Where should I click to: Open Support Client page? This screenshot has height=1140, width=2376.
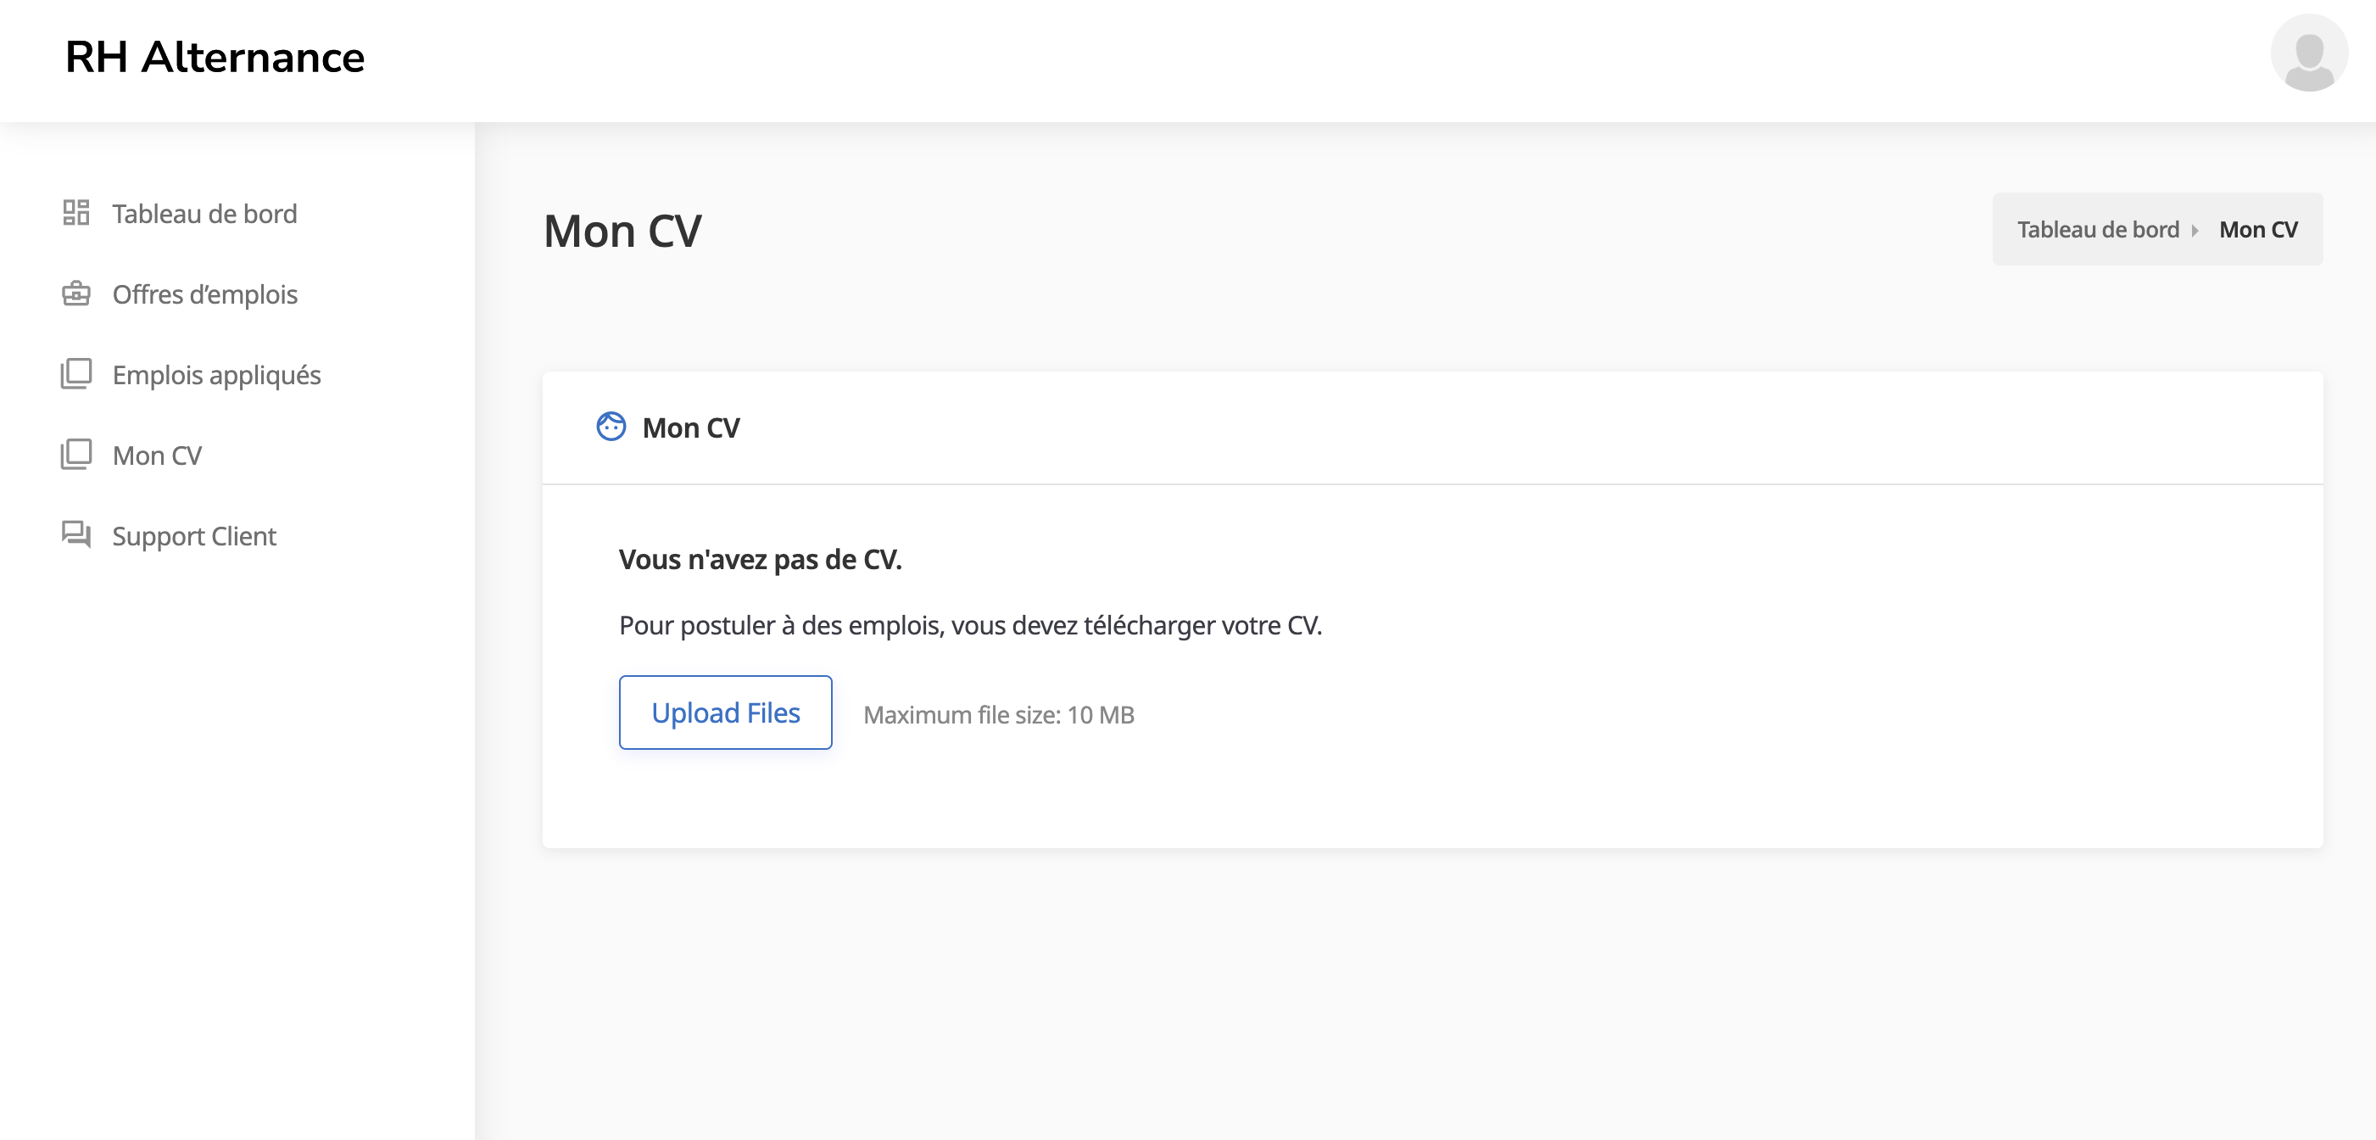(x=193, y=536)
